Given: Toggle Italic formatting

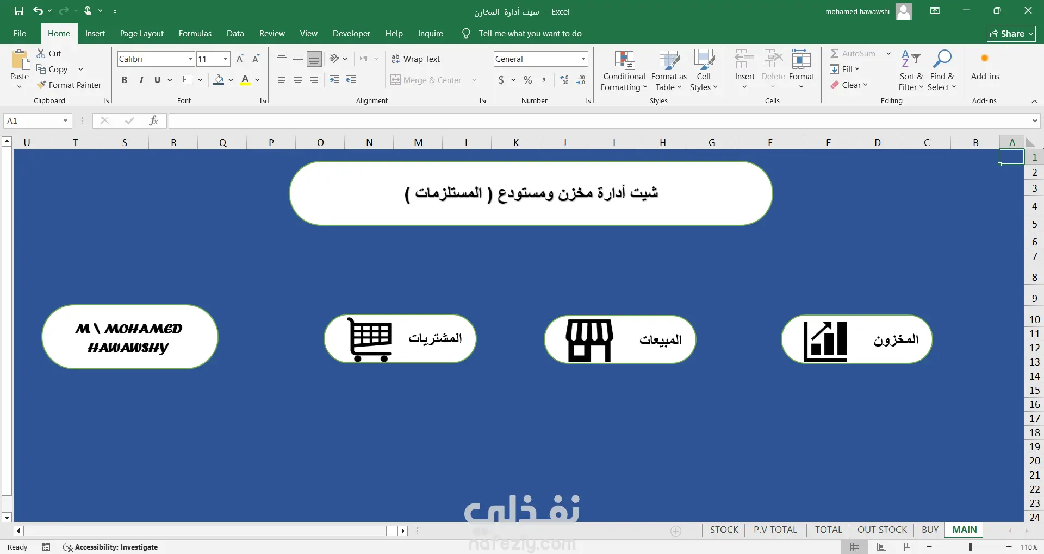Looking at the screenshot, I should 141,80.
